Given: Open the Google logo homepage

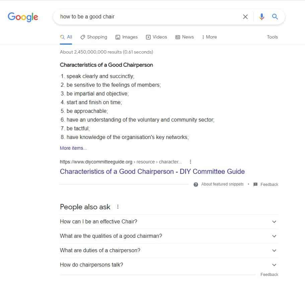Looking at the screenshot, I should pos(23,17).
